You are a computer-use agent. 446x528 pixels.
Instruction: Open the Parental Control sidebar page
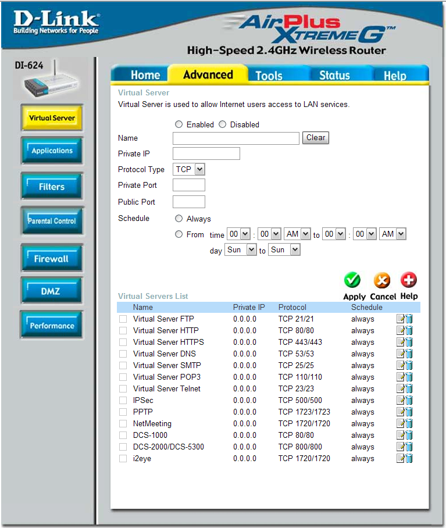(52, 221)
